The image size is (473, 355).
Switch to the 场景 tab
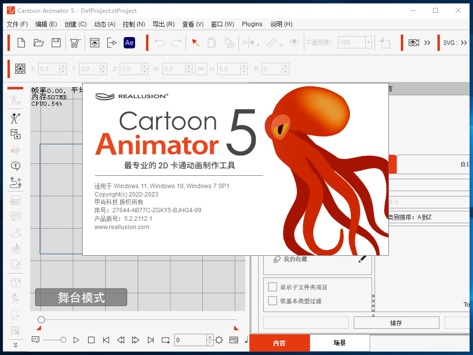(339, 343)
